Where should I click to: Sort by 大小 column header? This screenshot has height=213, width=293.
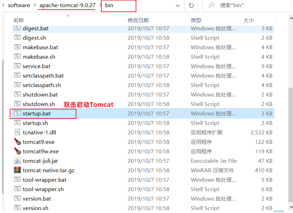coord(248,20)
